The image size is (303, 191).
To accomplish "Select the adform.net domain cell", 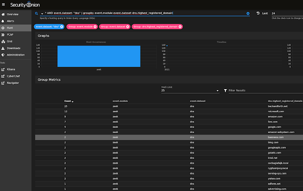I will (274, 184).
